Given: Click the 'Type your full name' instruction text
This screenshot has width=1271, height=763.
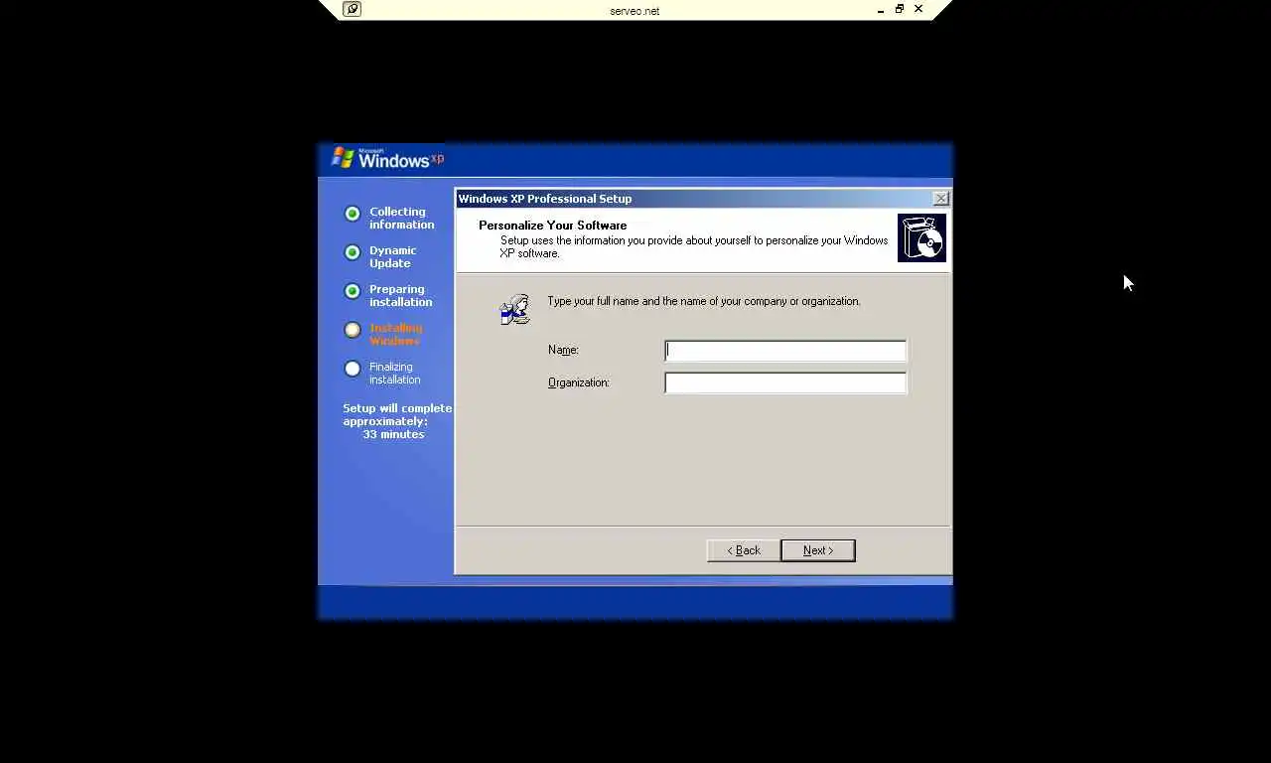Looking at the screenshot, I should pyautogui.click(x=704, y=301).
